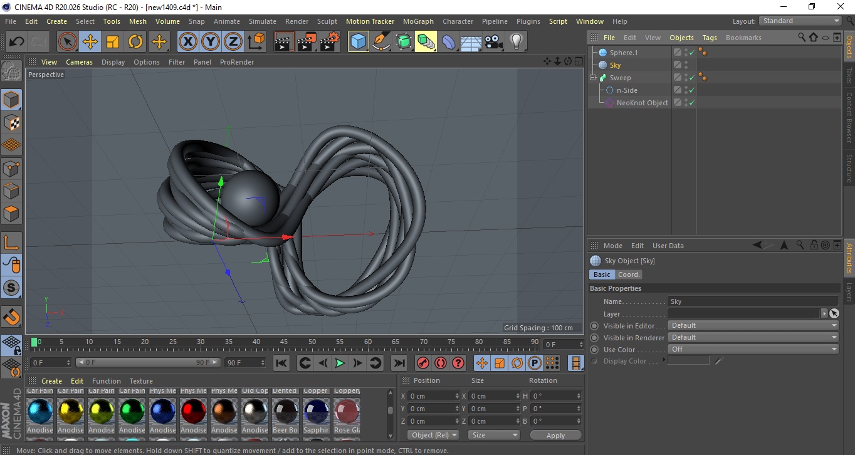Click the Display Color swatch
Viewport: 855px width, 455px height.
point(688,361)
